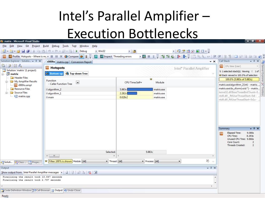Screen dimensions: 265x198
Task: Open the Function grouping dropdown arrow
Action: click(x=78, y=82)
